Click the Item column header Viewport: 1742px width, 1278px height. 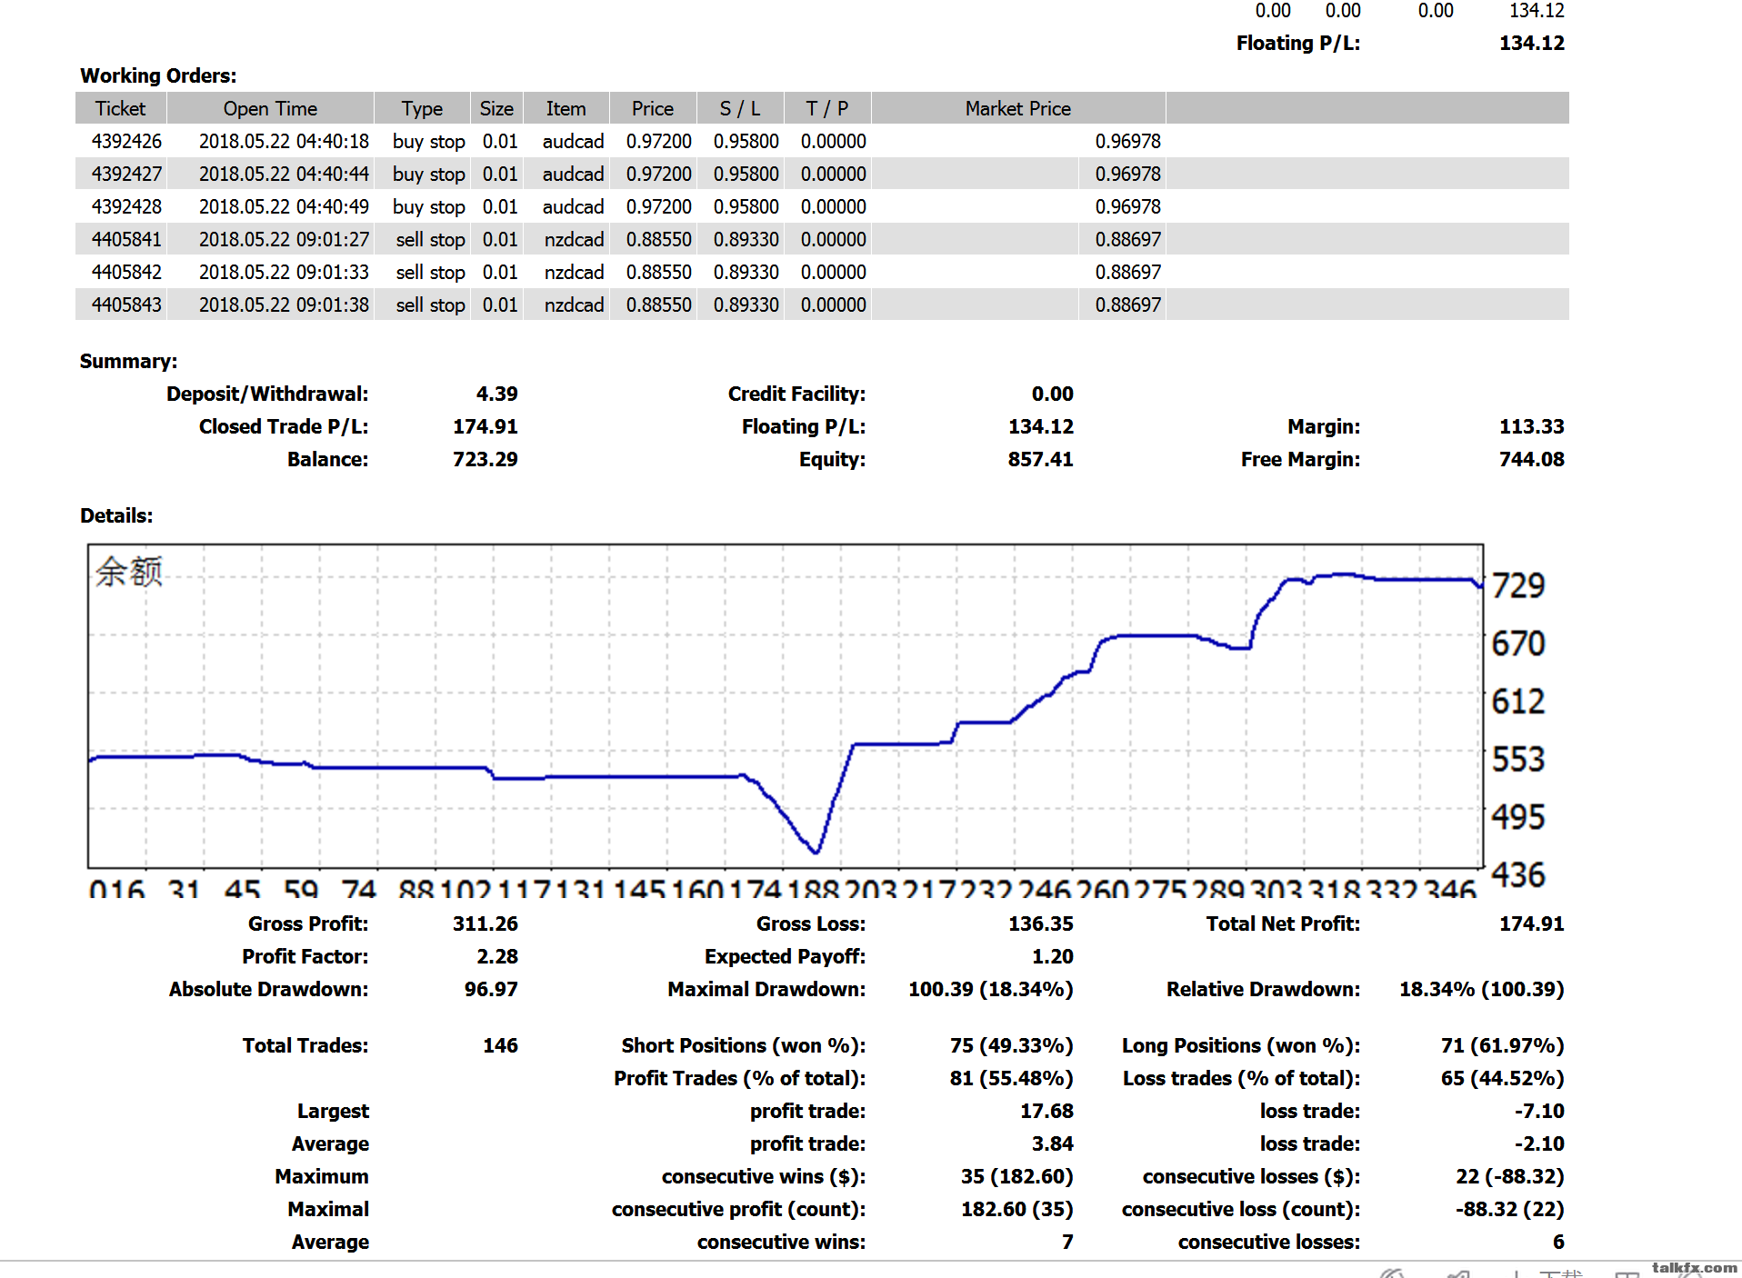[x=566, y=108]
